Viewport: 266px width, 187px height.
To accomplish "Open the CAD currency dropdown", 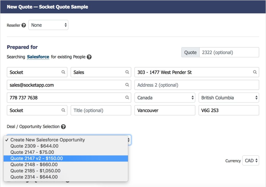I will tap(251, 160).
